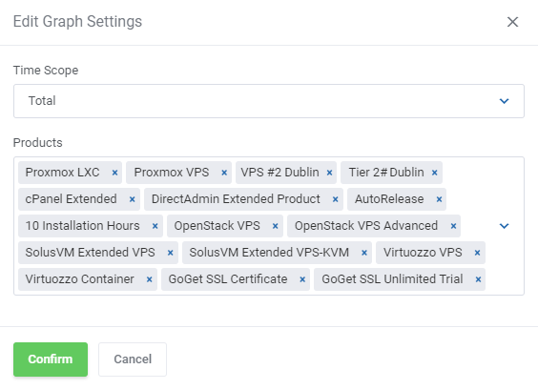Remove the Tier 2# Dublin tag
The width and height of the screenshot is (538, 390).
click(x=435, y=173)
